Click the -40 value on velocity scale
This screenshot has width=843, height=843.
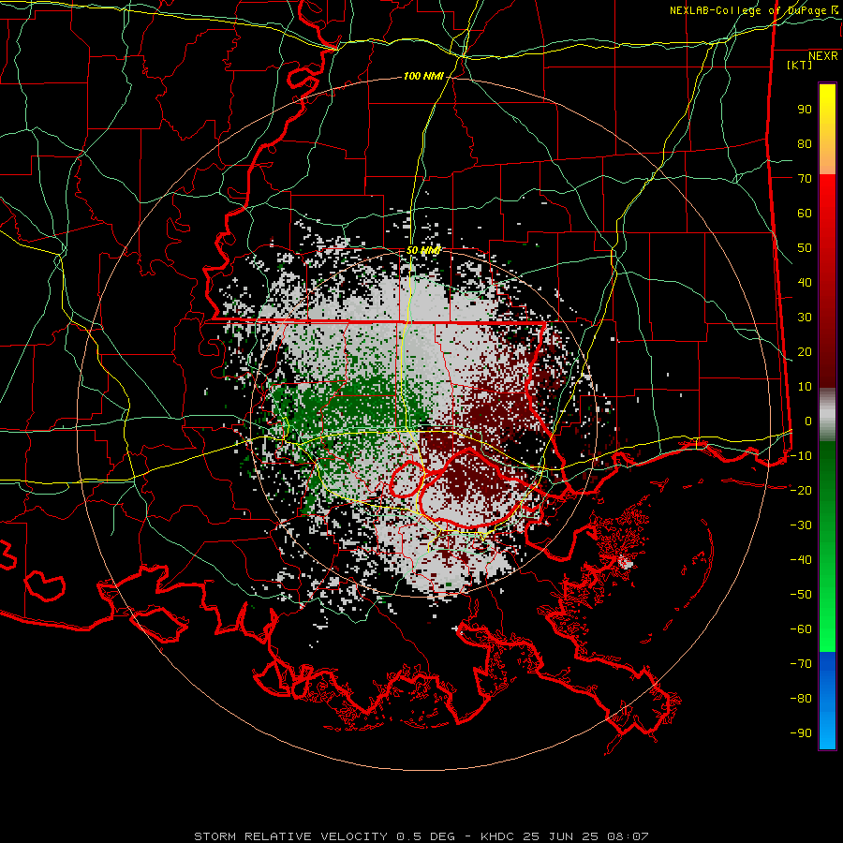pyautogui.click(x=801, y=560)
